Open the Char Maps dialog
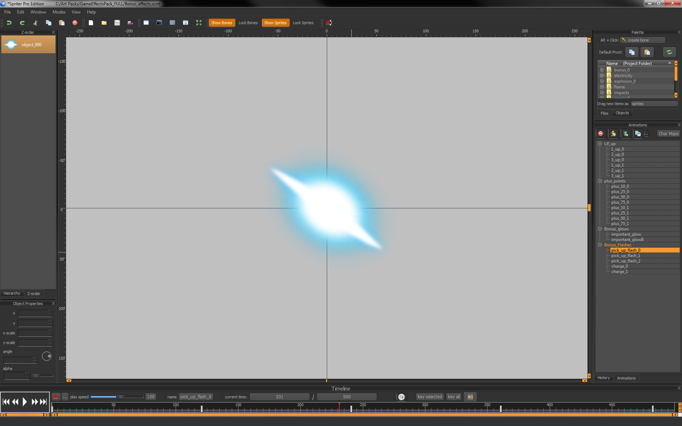The height and width of the screenshot is (426, 682). tap(668, 133)
